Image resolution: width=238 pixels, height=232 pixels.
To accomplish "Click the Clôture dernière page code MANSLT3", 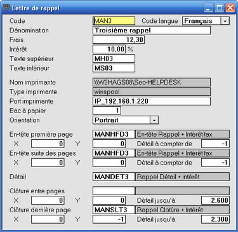I will 114,210.
